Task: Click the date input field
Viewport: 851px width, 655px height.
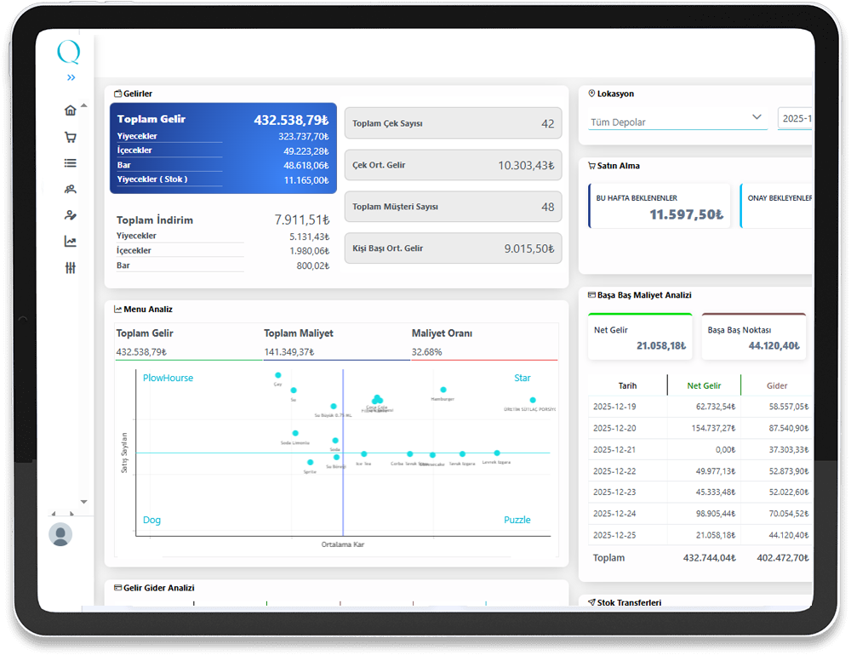Action: tap(795, 119)
